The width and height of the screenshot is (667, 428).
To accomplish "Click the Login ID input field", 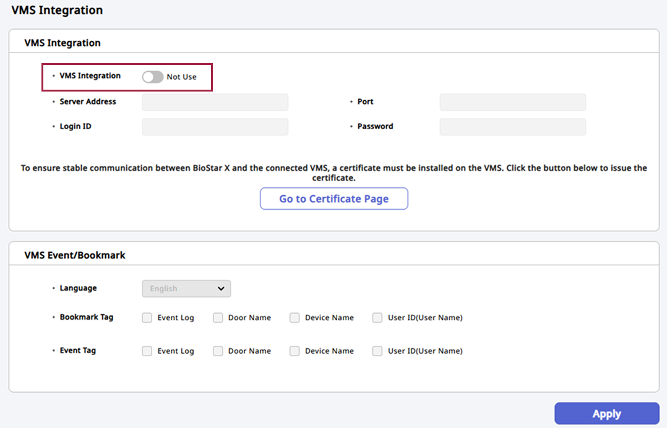I will pyautogui.click(x=215, y=127).
